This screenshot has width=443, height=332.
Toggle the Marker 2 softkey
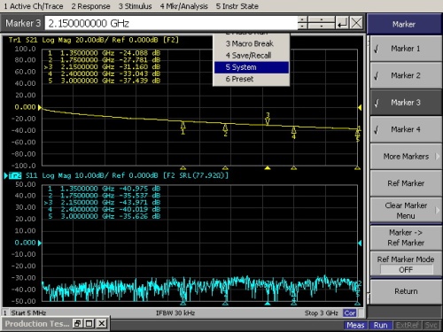click(x=406, y=75)
